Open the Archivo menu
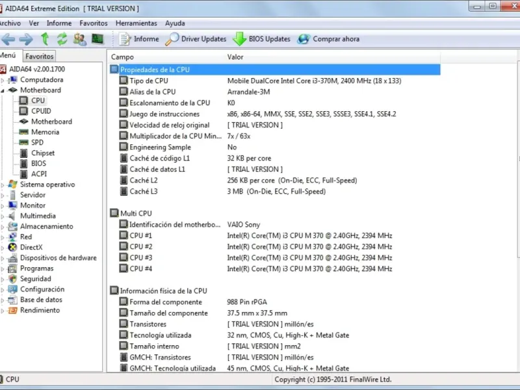The width and height of the screenshot is (520, 390). (10, 23)
